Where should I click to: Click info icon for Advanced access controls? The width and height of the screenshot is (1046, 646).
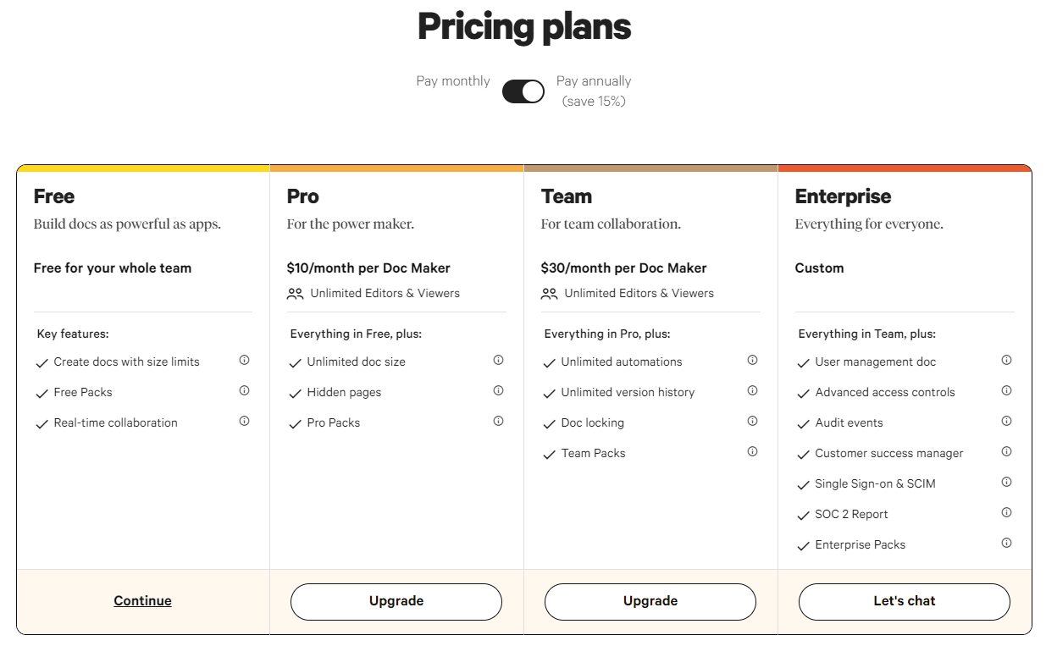click(x=1006, y=390)
